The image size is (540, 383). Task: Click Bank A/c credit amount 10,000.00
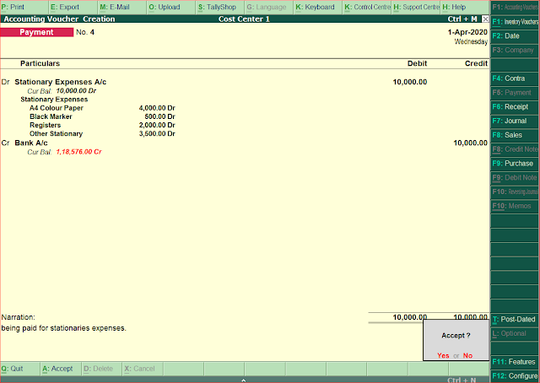tap(471, 143)
